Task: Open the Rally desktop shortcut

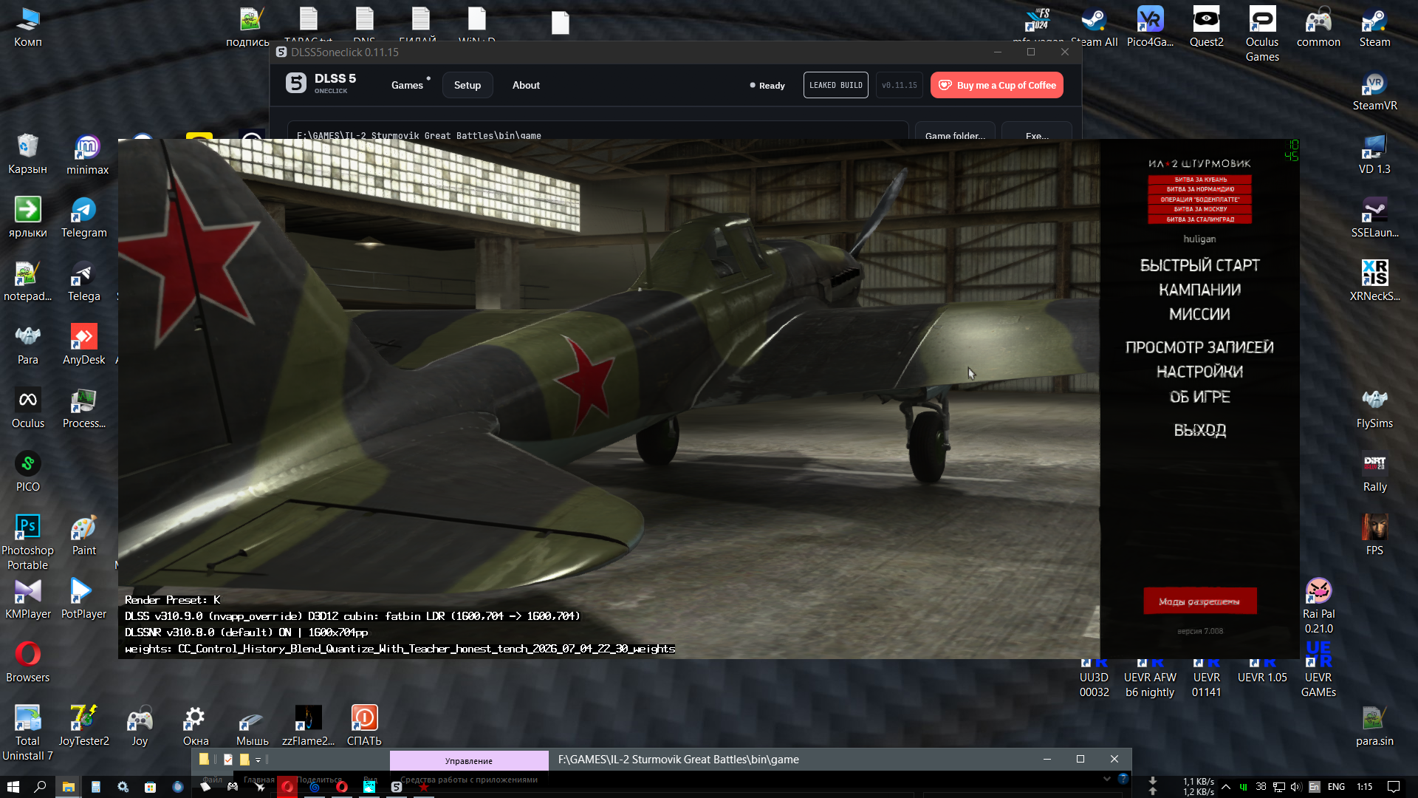Action: pos(1374,473)
